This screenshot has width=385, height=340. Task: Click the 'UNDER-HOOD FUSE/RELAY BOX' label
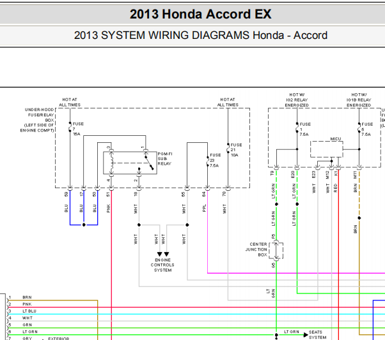coord(37,120)
